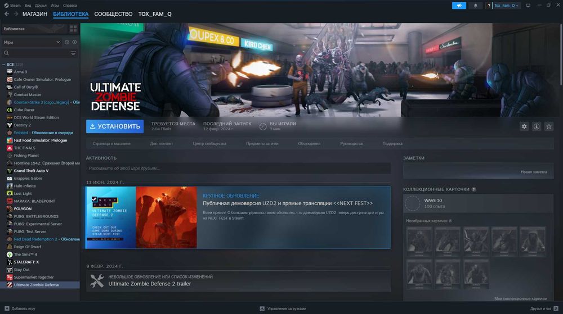Open the Игры category dropdown
Screen dimensions: 563x314
32,42
